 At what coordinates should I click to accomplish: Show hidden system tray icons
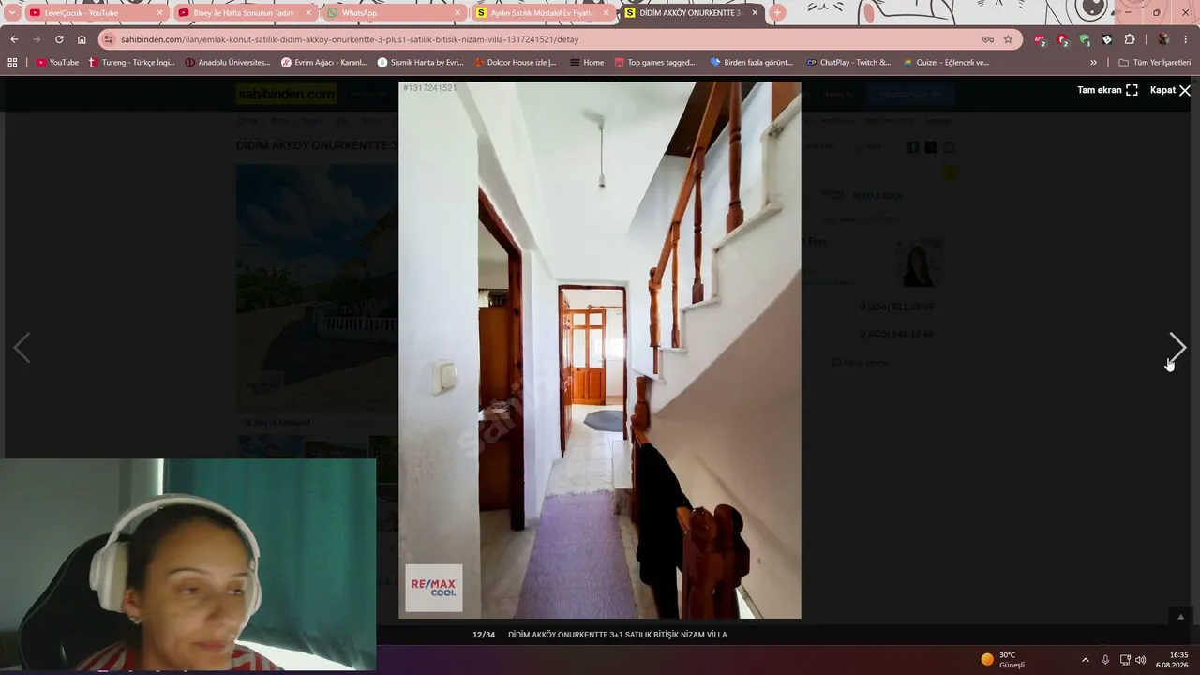point(1086,660)
